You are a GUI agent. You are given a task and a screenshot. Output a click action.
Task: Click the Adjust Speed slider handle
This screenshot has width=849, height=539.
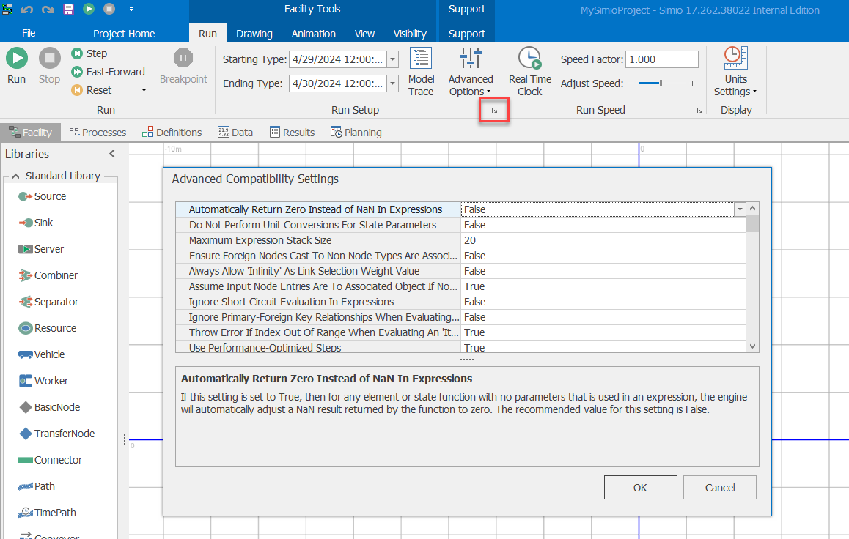[661, 83]
